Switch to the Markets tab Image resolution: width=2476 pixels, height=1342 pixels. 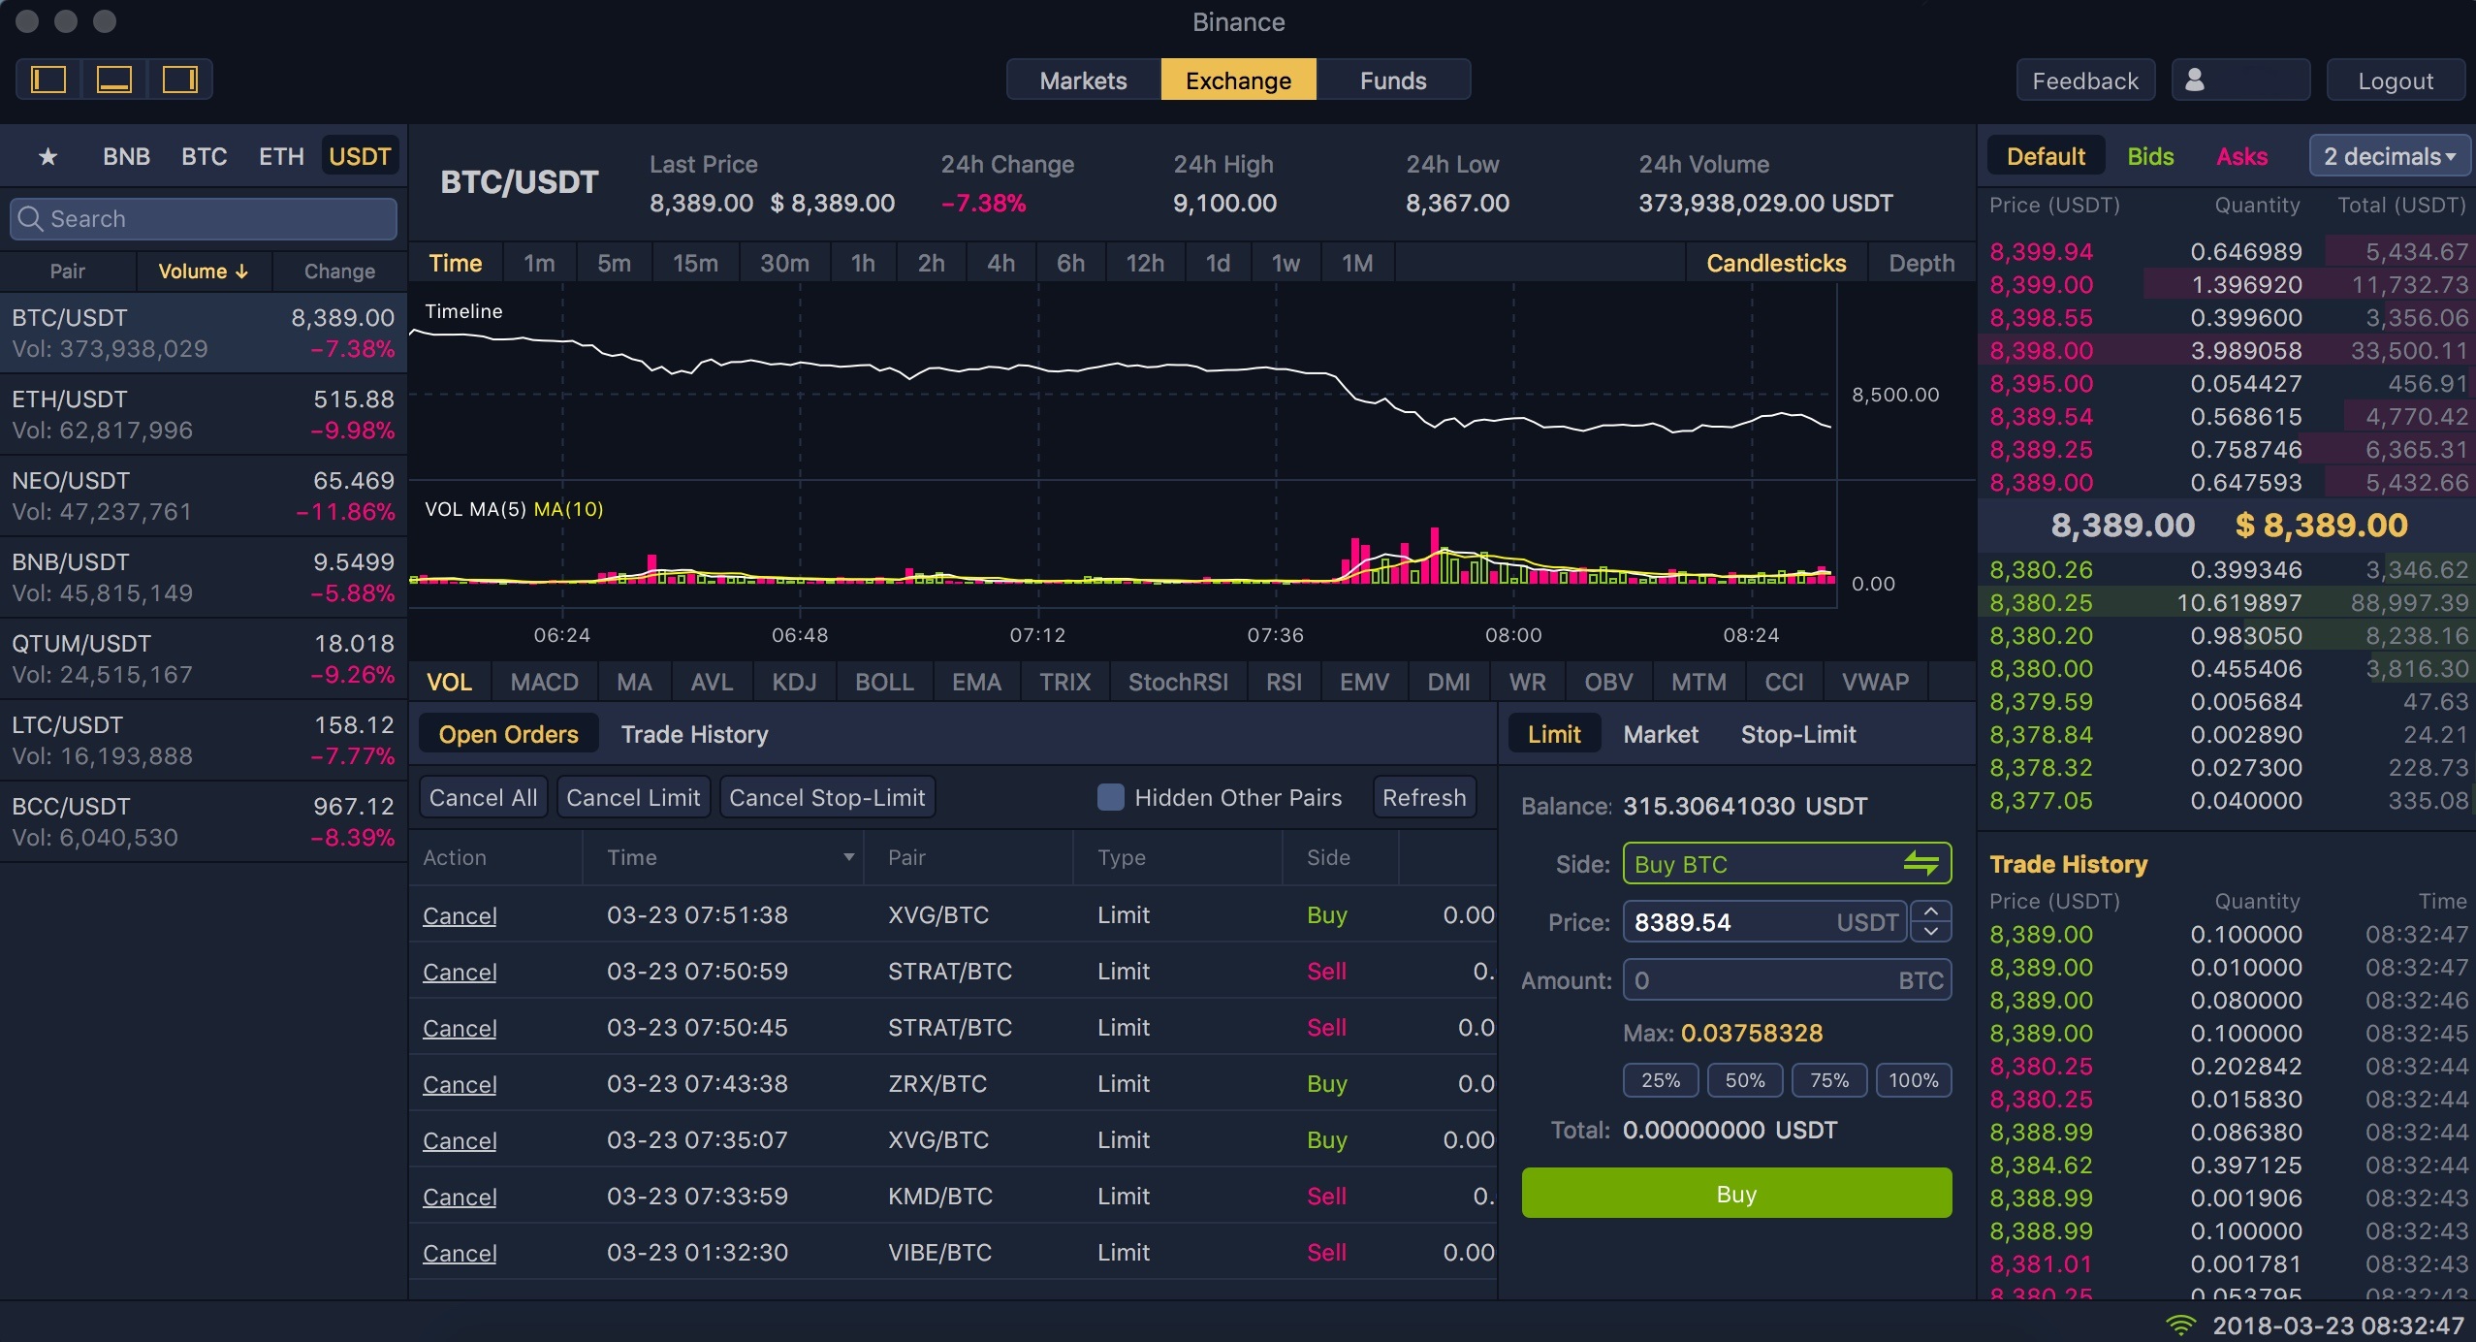point(1083,80)
